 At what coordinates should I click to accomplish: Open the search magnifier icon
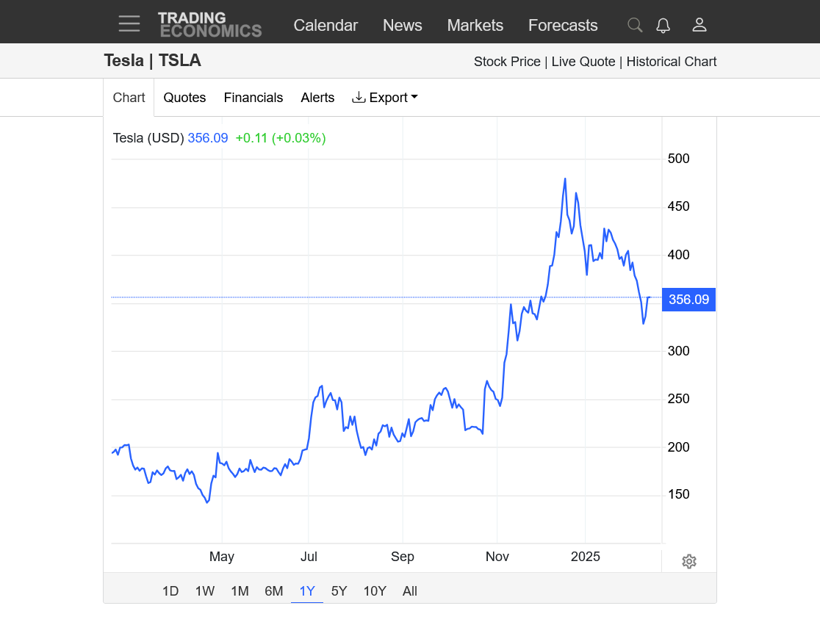click(x=634, y=25)
